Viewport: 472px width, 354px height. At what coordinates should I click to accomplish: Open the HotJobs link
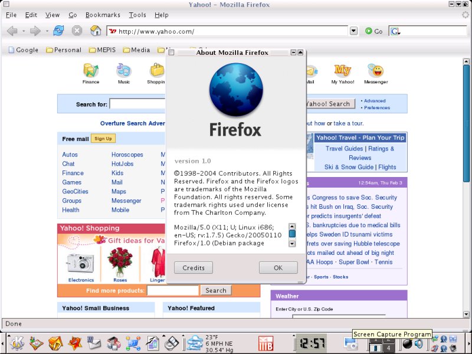[x=123, y=164]
